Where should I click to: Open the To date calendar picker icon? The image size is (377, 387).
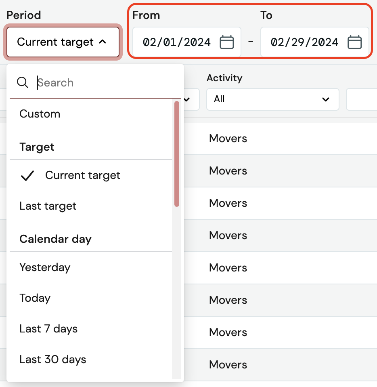(354, 42)
